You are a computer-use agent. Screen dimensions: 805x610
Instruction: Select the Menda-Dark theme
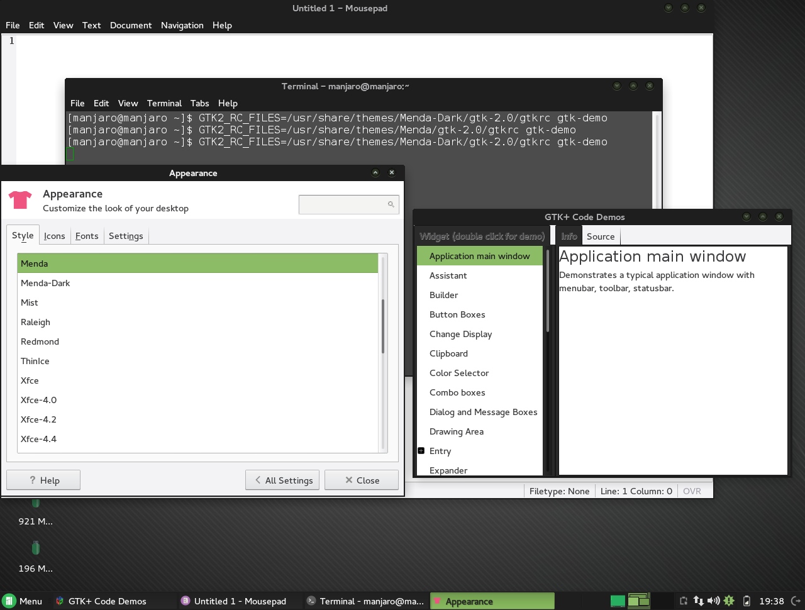coord(45,283)
